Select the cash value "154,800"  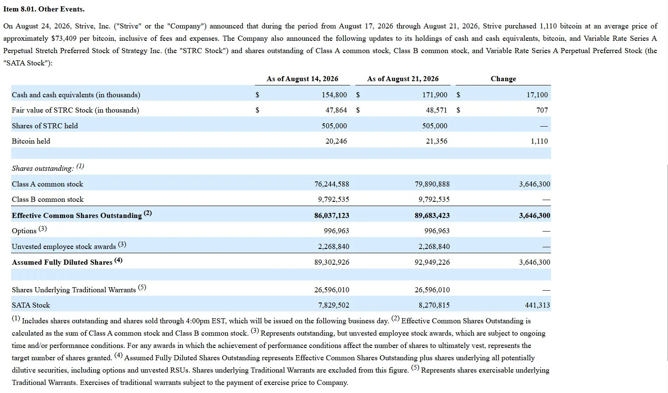pos(334,95)
